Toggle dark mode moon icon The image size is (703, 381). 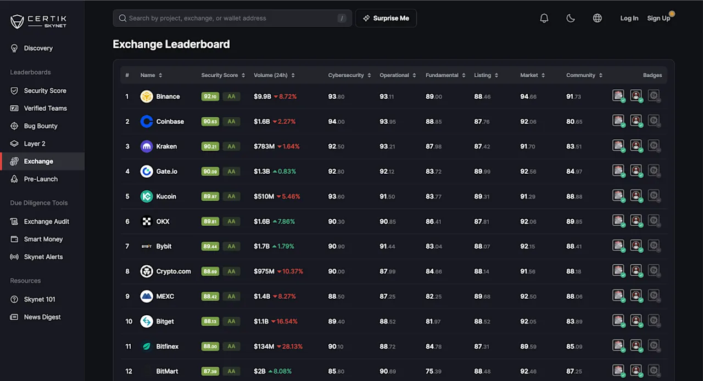(571, 18)
